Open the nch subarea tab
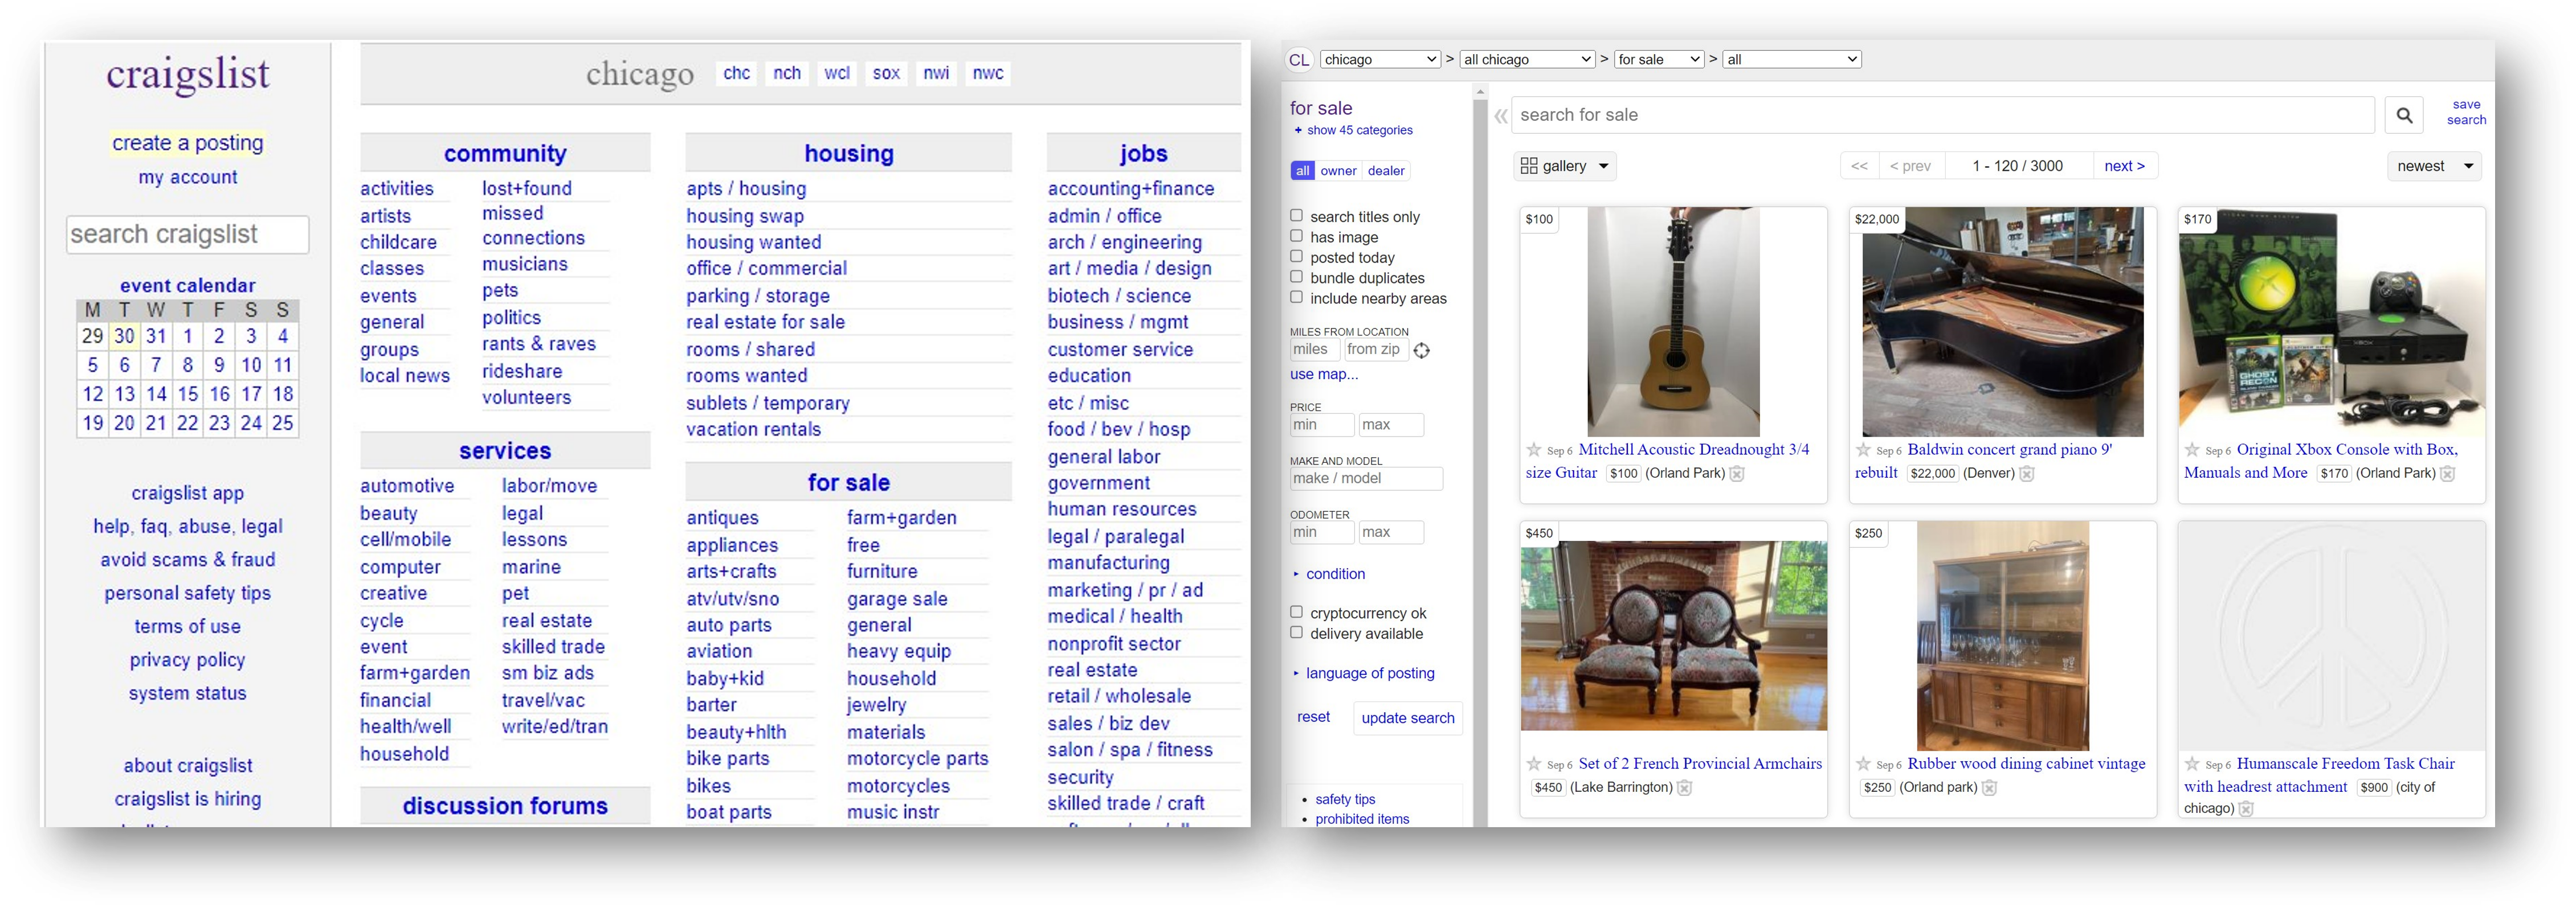Viewport: 2576px width, 908px height. 787,73
